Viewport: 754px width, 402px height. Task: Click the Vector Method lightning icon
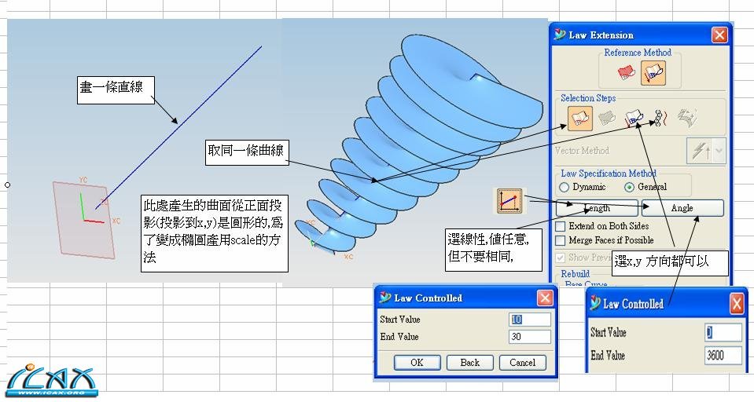coord(700,151)
